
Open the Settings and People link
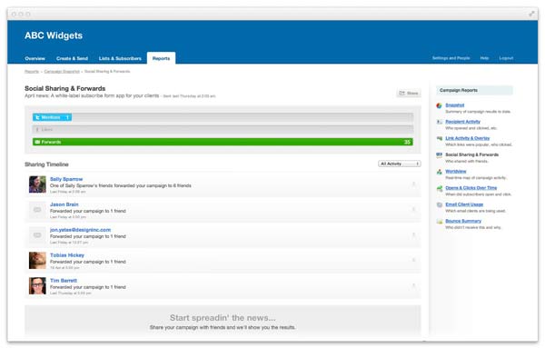click(x=451, y=58)
